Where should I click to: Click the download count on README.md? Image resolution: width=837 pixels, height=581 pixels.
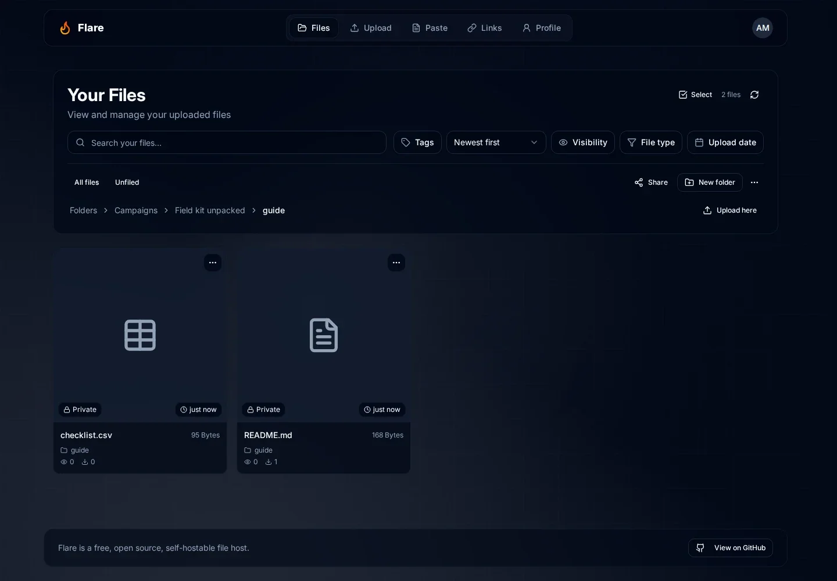pyautogui.click(x=271, y=462)
